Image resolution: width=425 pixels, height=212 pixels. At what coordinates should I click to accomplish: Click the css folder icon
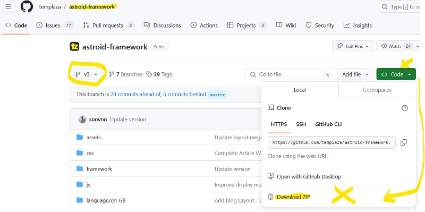[79, 153]
